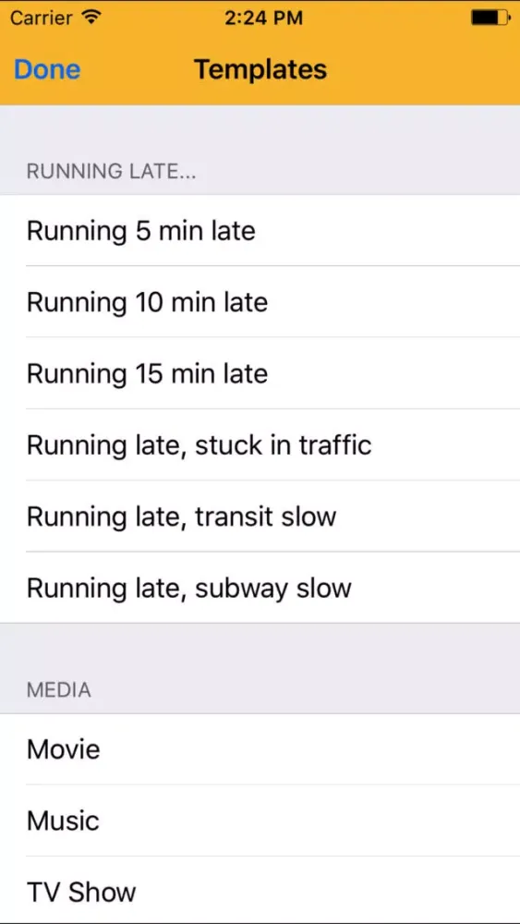Image resolution: width=520 pixels, height=924 pixels.
Task: Open the Movie template
Action: click(260, 749)
